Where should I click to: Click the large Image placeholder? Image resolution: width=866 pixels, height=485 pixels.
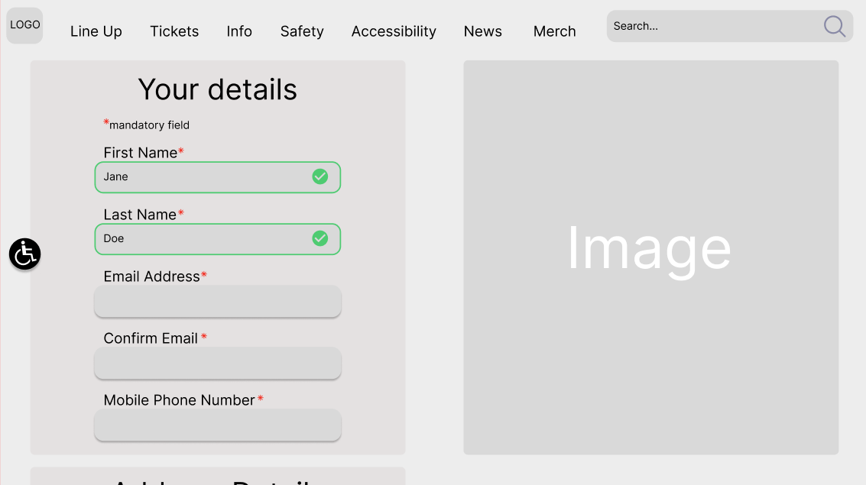[650, 257]
